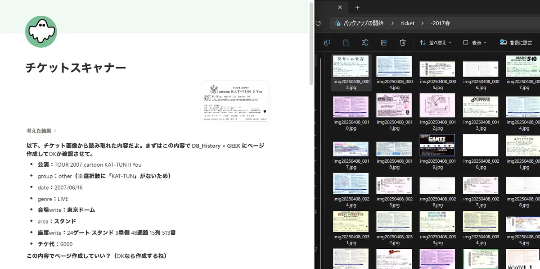Click the ticket breadcrumb folder
Viewport: 540px width, 269px height.
[408, 23]
